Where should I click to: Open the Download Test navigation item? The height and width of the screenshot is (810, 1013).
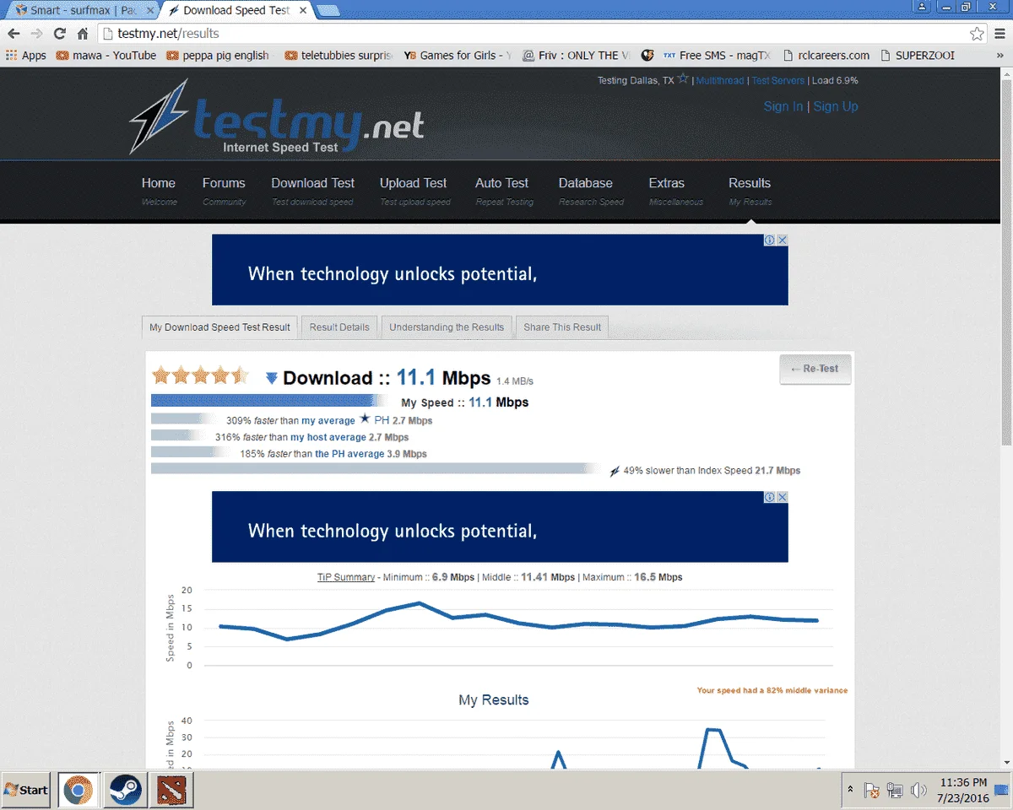pos(313,191)
